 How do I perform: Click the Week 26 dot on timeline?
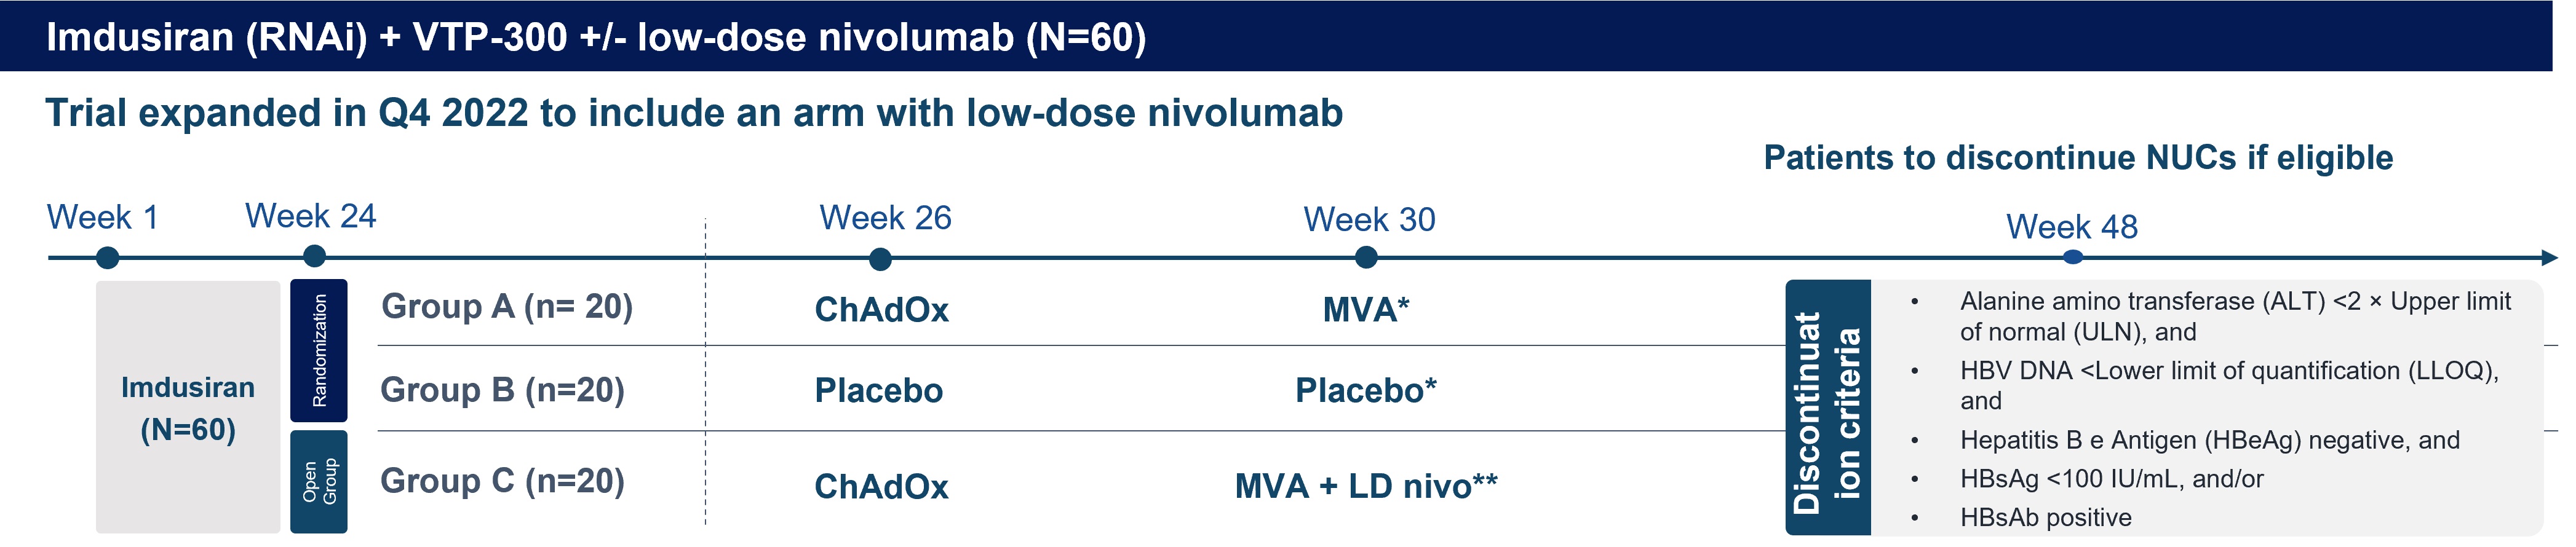point(880,260)
